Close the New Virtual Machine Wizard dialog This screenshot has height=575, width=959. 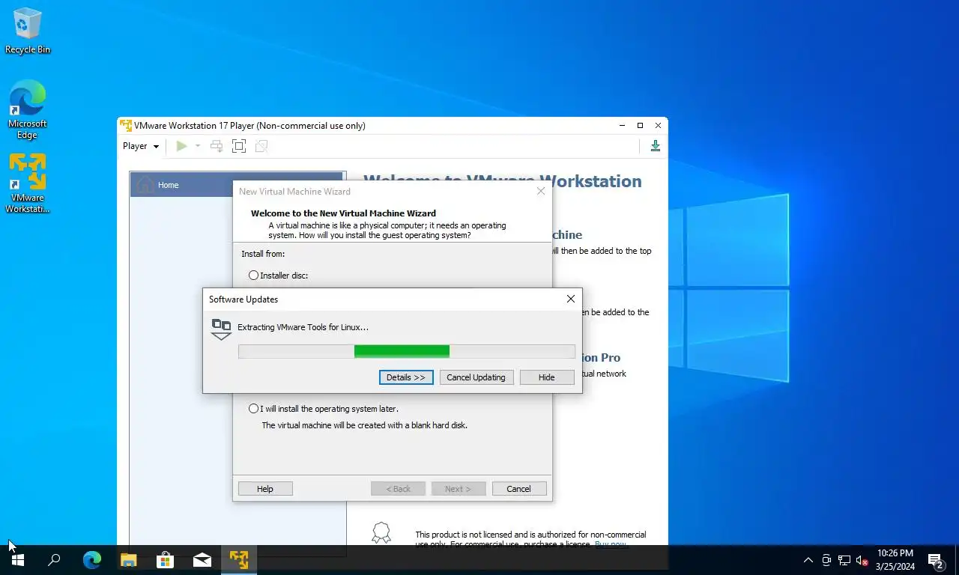click(541, 191)
